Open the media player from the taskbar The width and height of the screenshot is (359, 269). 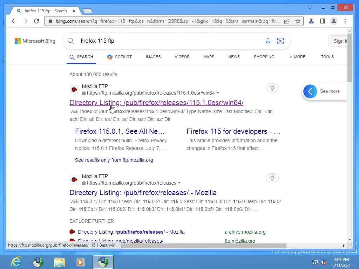tap(80, 262)
